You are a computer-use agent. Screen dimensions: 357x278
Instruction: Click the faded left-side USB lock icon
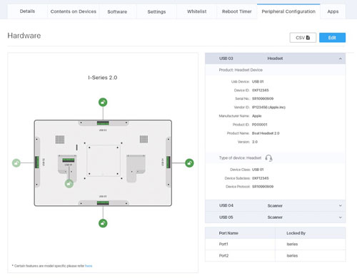[x=16, y=163]
